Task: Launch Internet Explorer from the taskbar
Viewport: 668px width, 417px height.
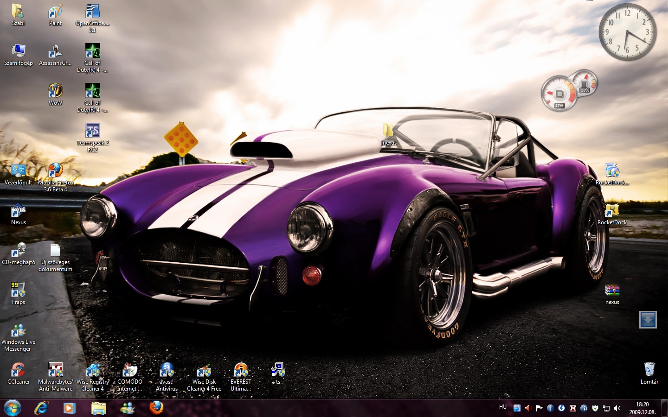Action: (41, 408)
